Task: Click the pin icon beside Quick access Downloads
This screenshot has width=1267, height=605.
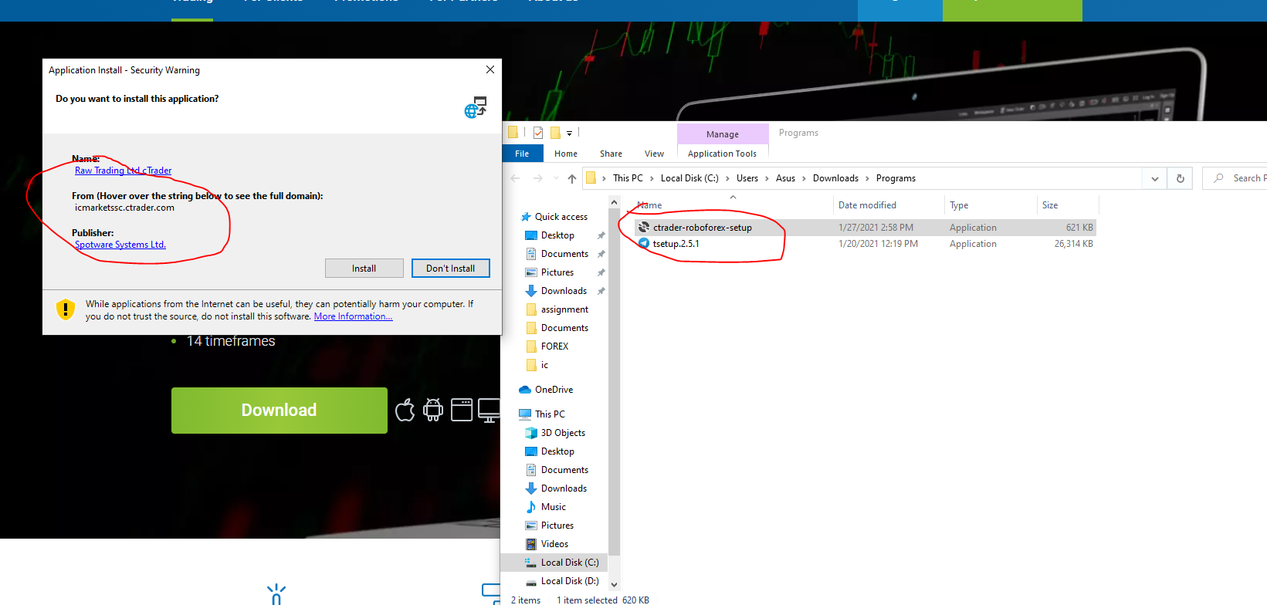Action: (x=601, y=291)
